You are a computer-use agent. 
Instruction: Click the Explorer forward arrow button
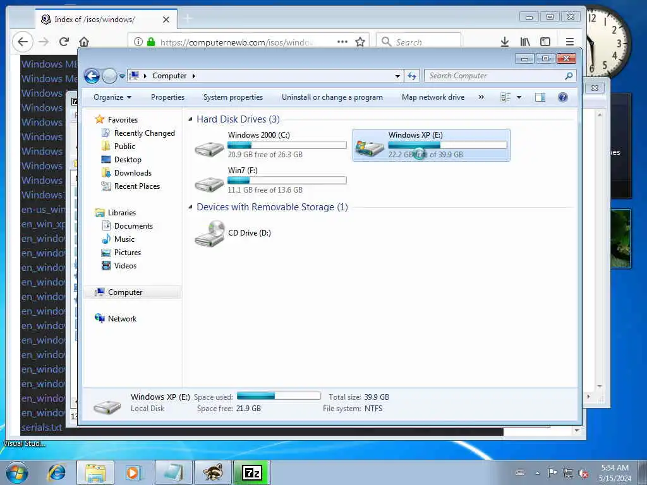[x=109, y=76]
